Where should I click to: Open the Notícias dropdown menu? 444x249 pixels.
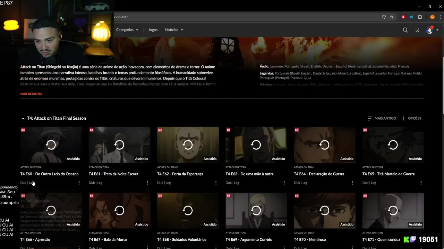[174, 30]
